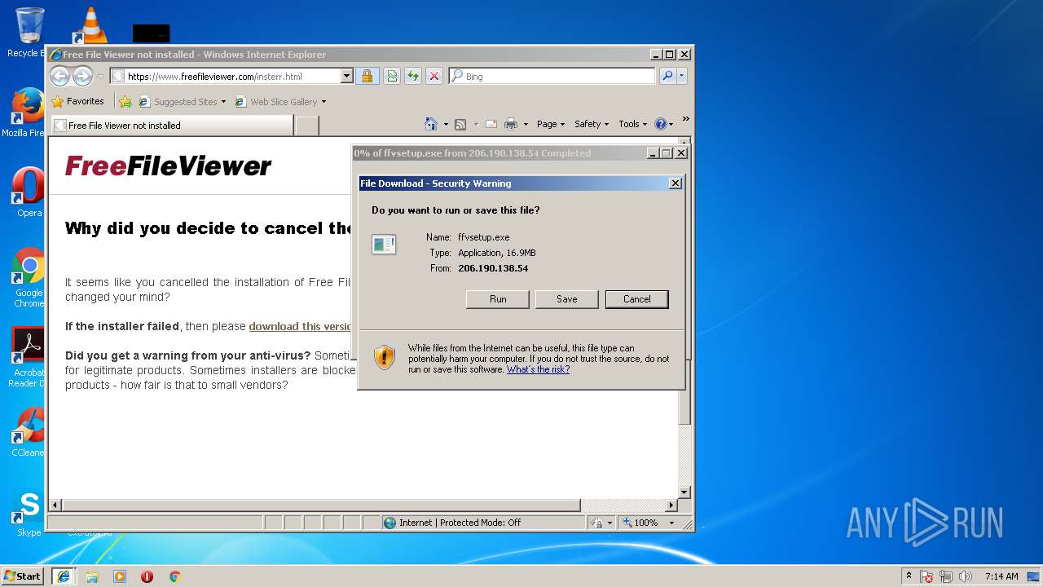This screenshot has width=1043, height=587.
Task: Click the Read Mail envelope icon
Action: 491,124
